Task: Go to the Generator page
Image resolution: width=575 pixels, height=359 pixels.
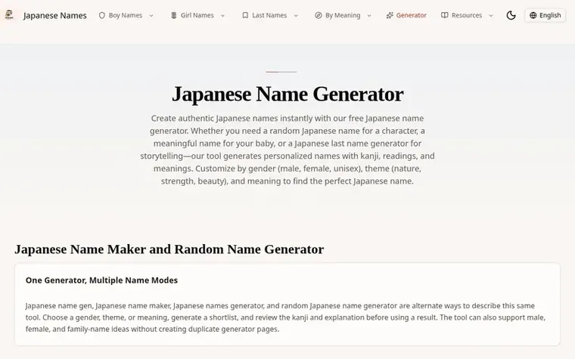Action: (x=411, y=15)
